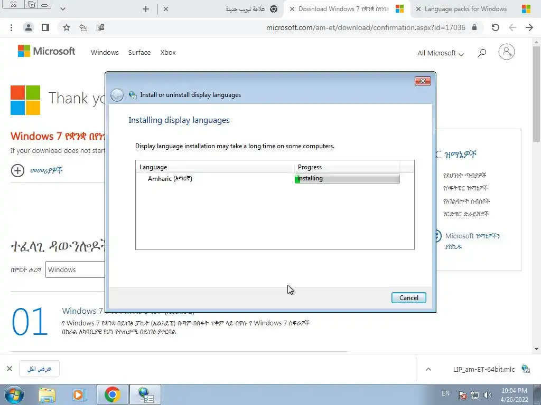
Task: Expand the download item options chevron
Action: (x=428, y=369)
